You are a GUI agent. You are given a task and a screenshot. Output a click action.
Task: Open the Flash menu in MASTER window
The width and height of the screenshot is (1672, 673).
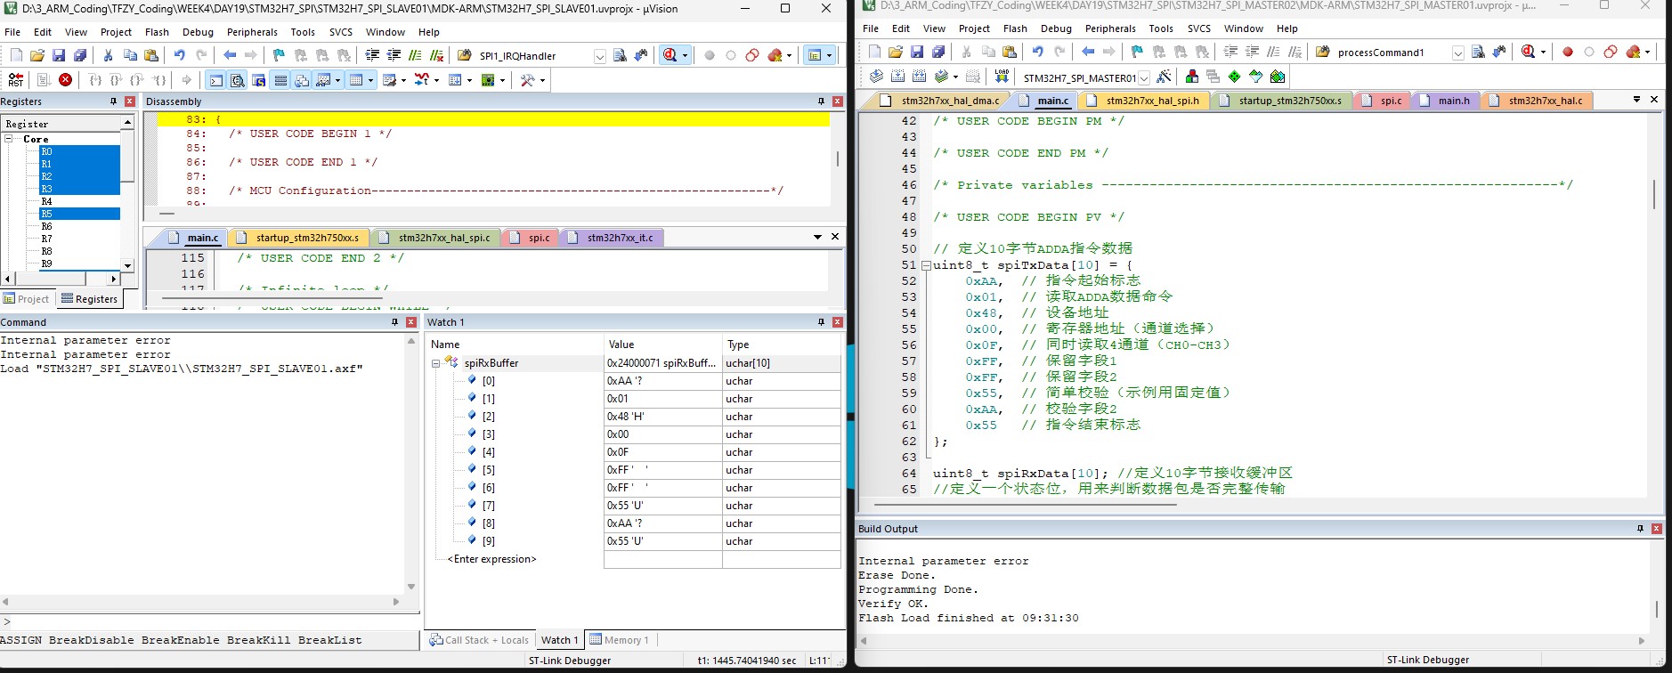(1015, 28)
